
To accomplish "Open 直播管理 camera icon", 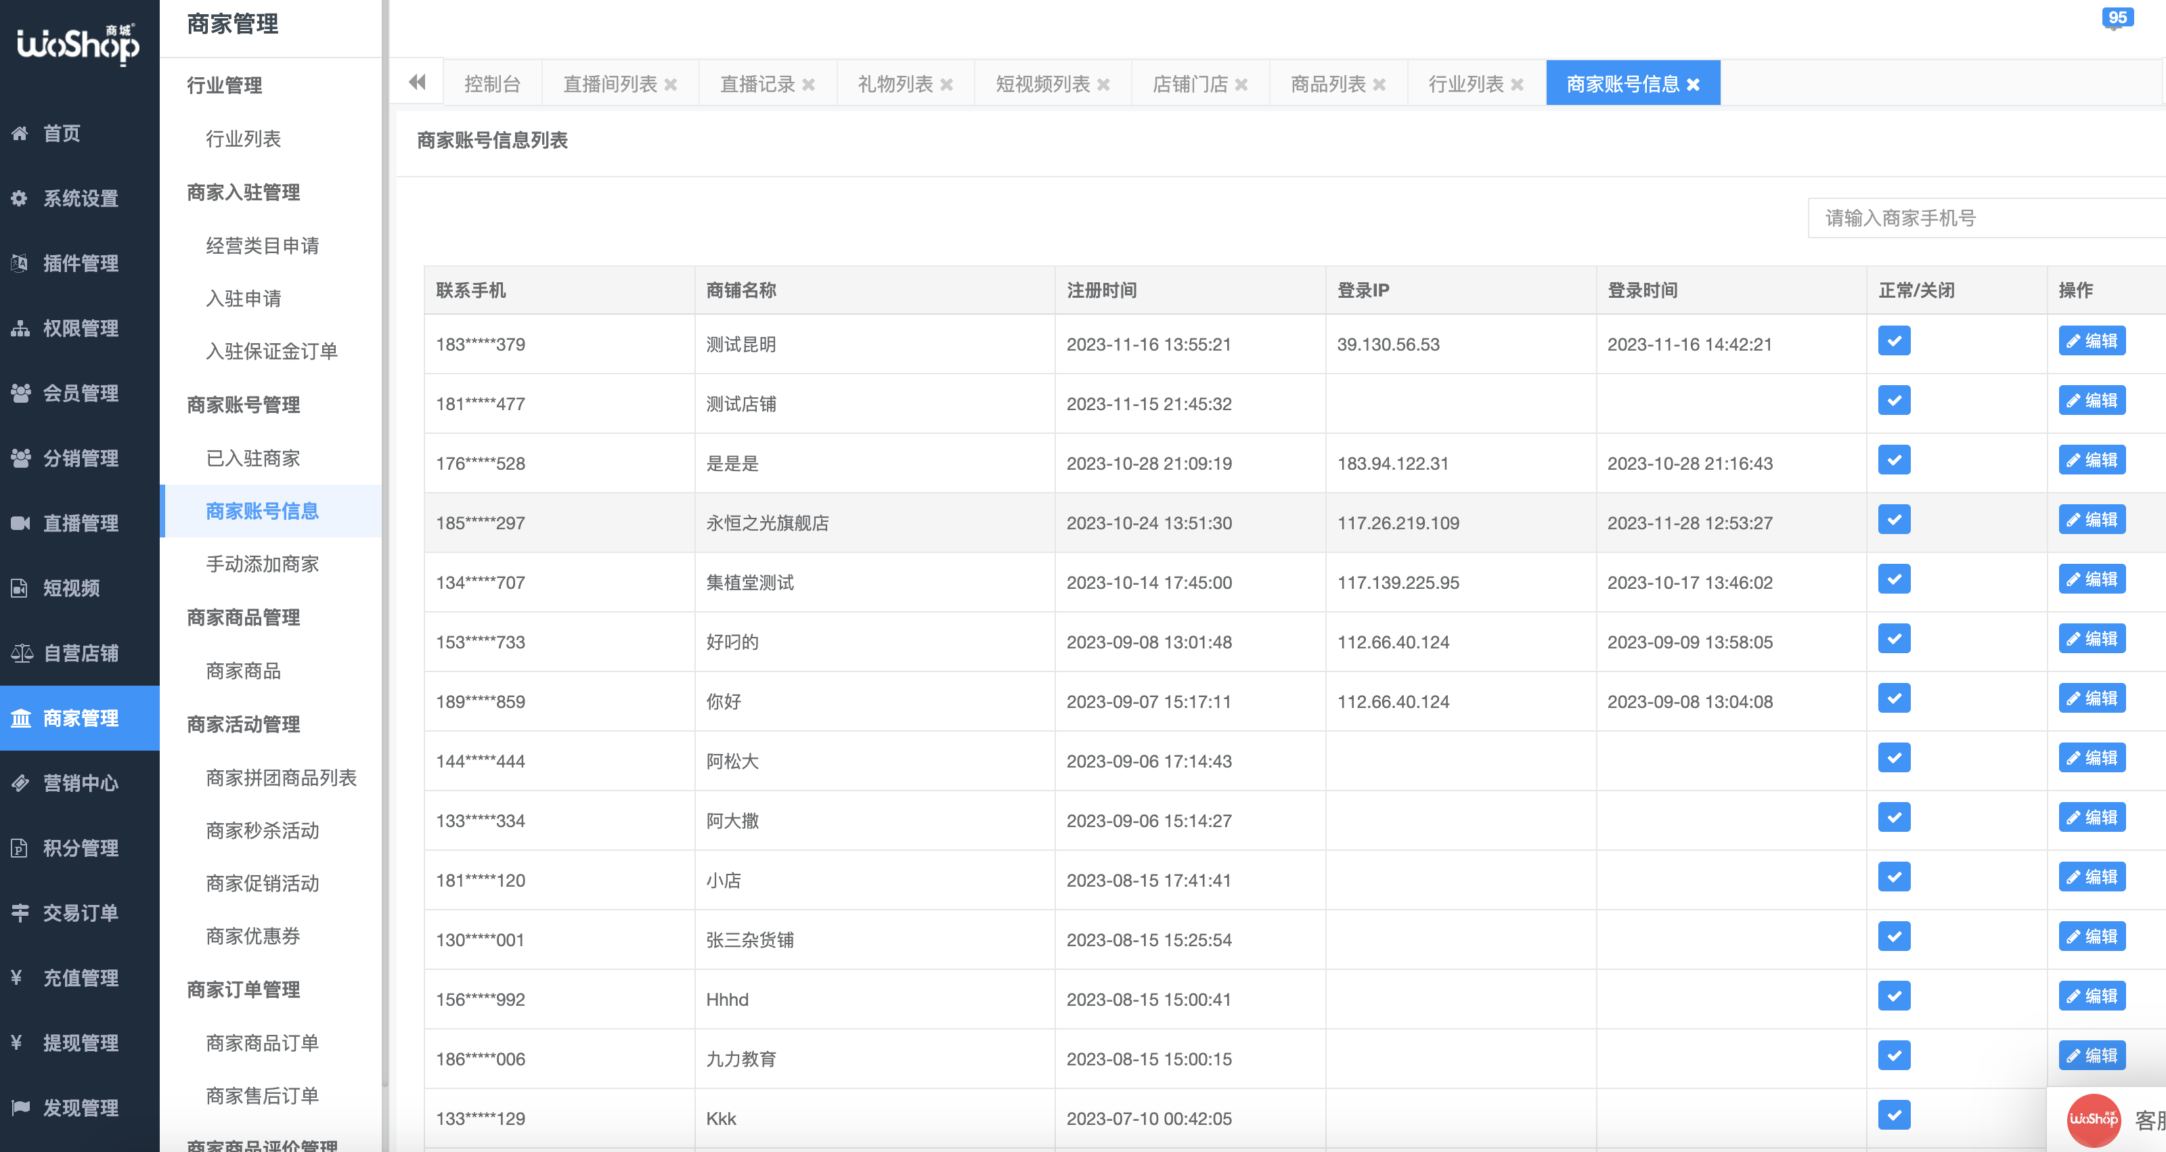I will pyautogui.click(x=20, y=523).
